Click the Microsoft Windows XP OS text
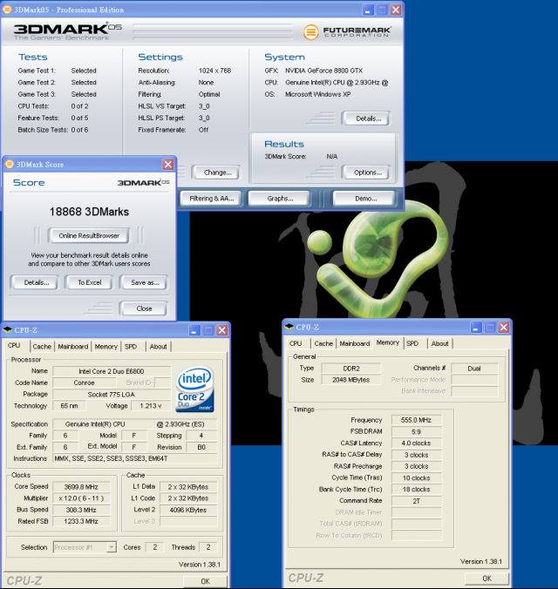The image size is (558, 589). [x=317, y=94]
